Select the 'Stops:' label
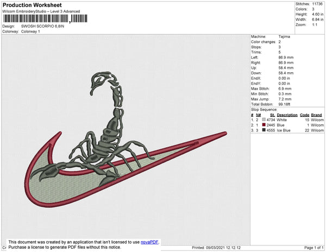Viewport: 326px width, 252px height. click(256, 47)
